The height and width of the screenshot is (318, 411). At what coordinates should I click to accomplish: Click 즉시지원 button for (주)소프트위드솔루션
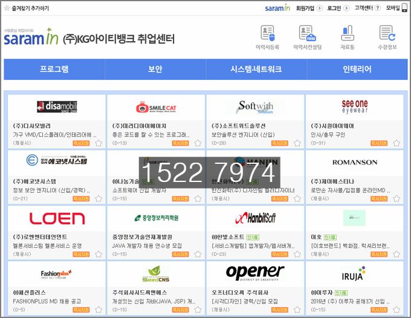[x=280, y=143]
